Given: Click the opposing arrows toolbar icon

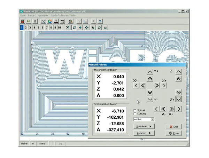Looking at the screenshot, I should (62, 21).
